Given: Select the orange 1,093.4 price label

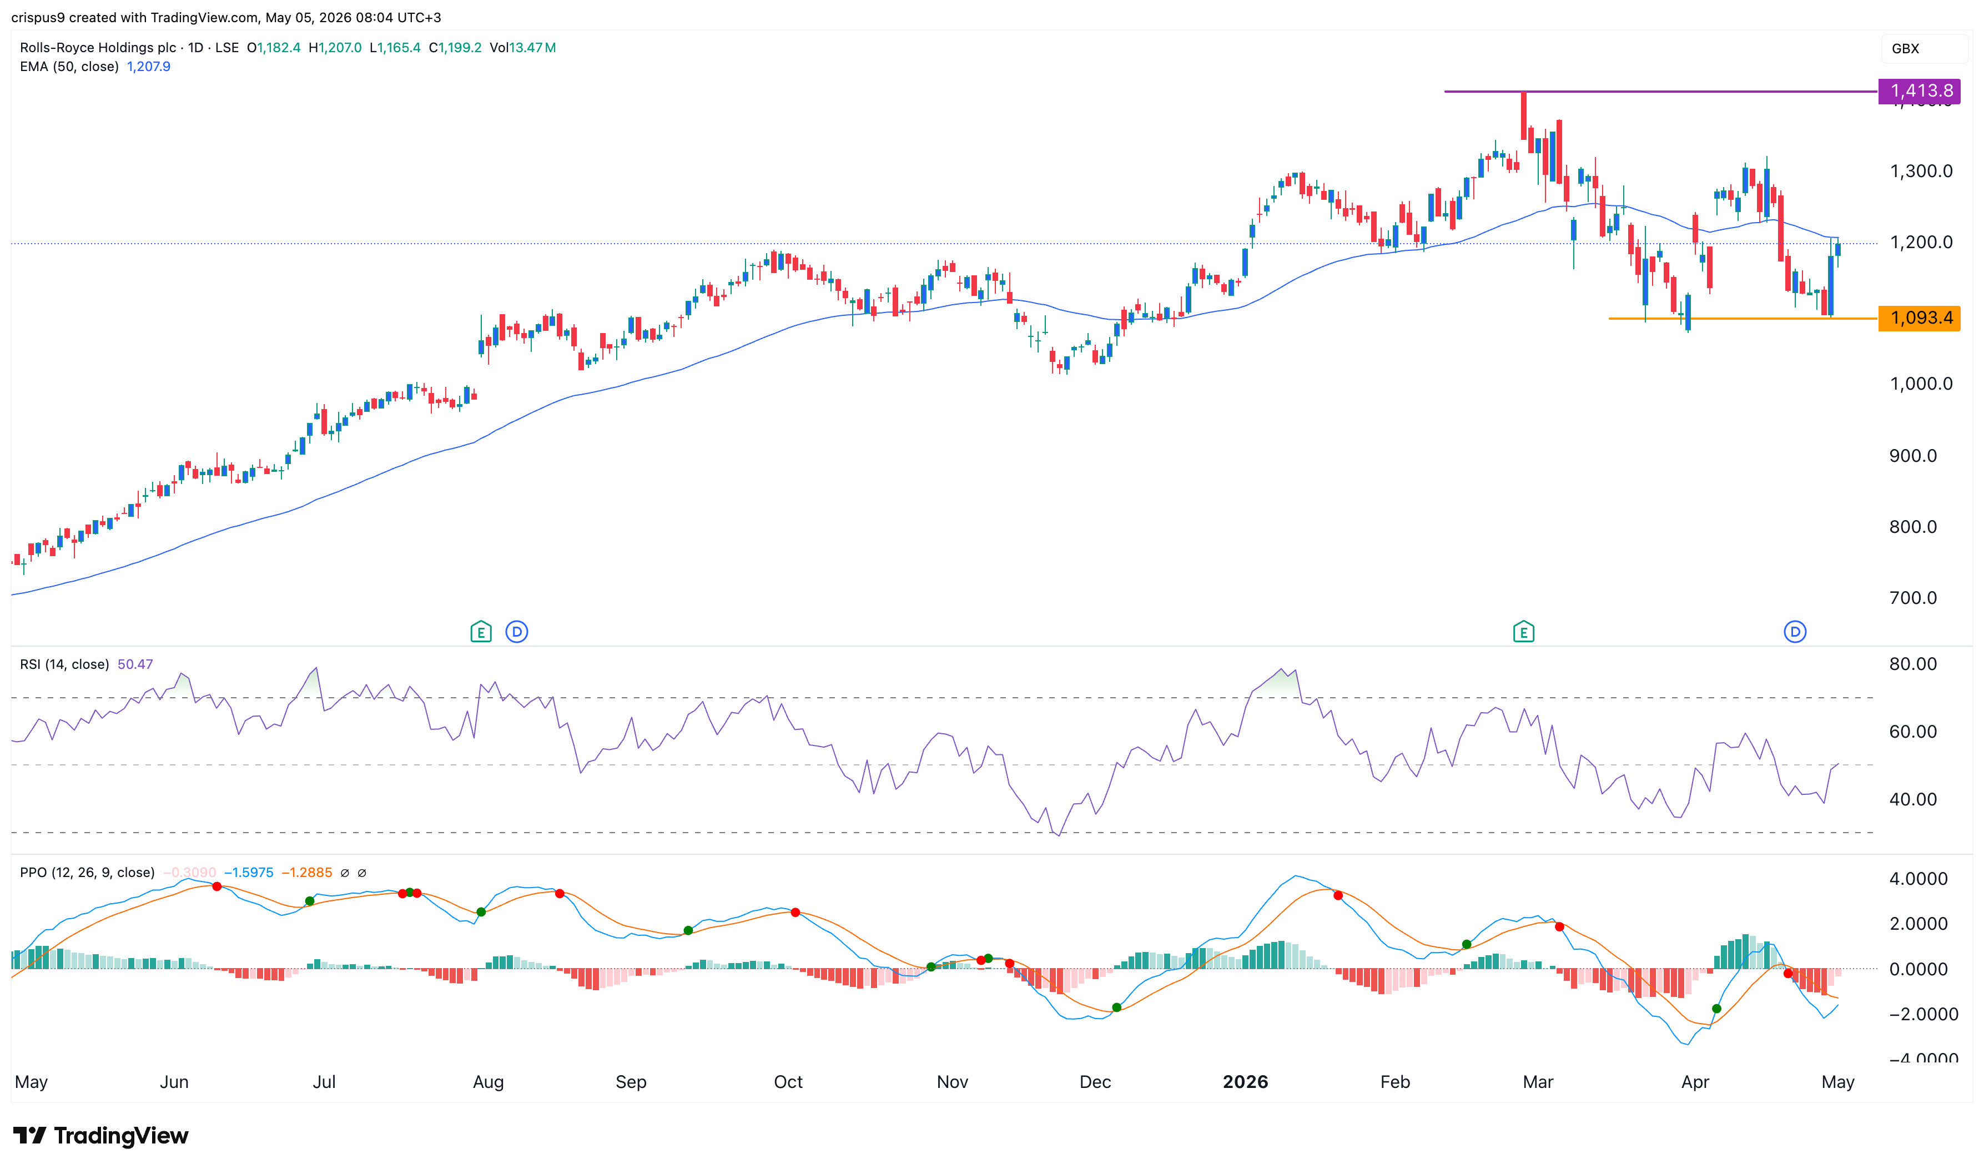Looking at the screenshot, I should (1918, 318).
